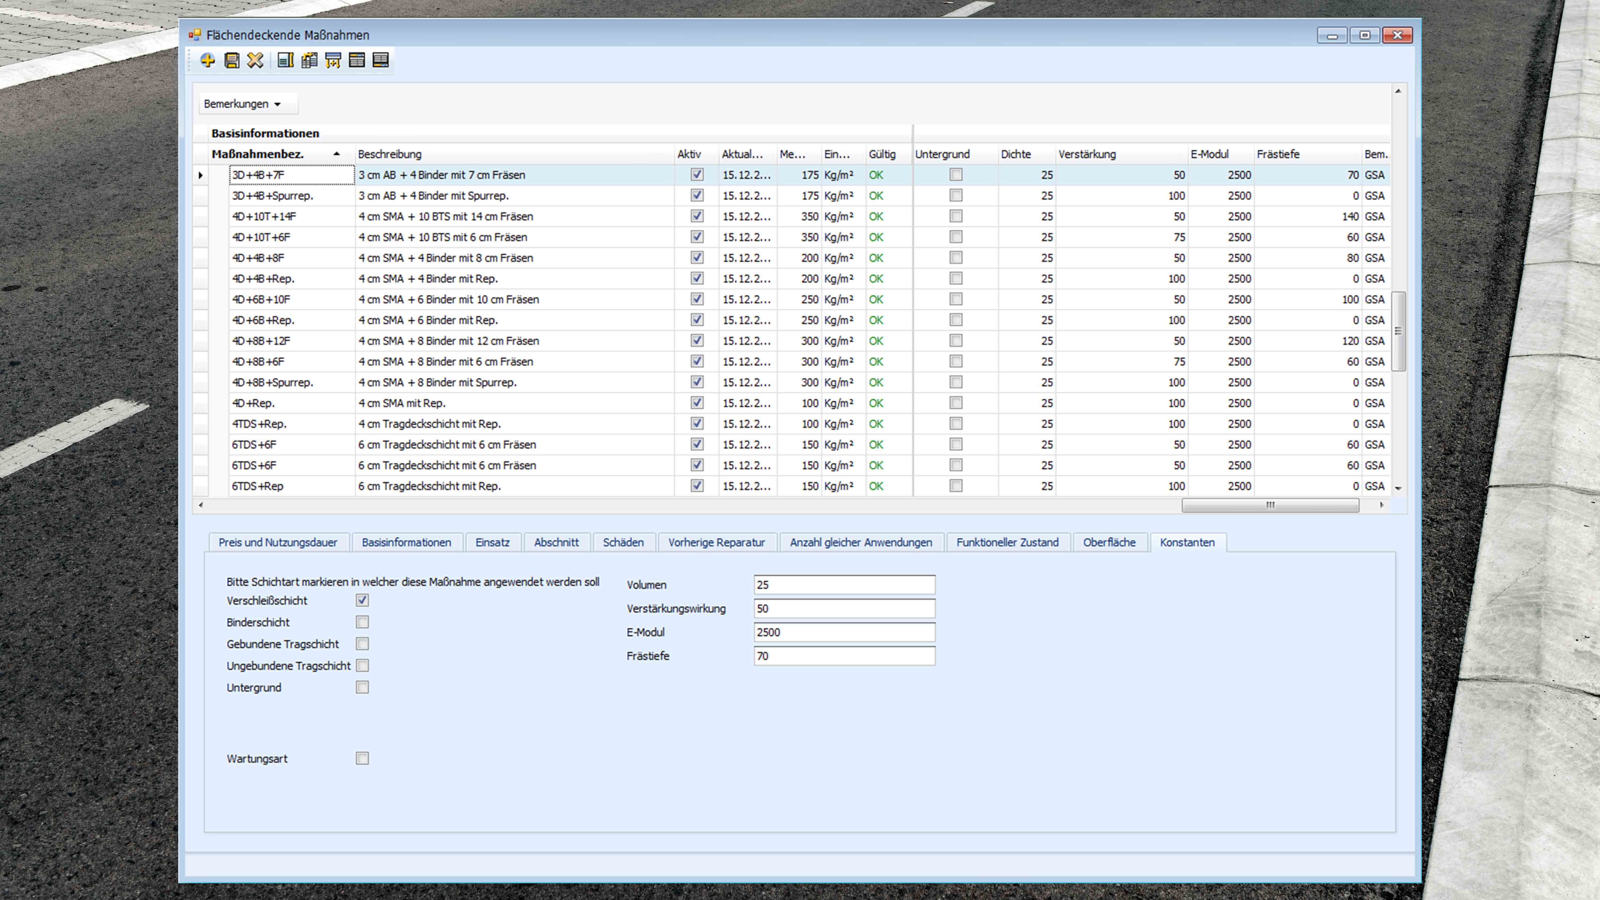Open the Bemerkungen dropdown

point(243,104)
